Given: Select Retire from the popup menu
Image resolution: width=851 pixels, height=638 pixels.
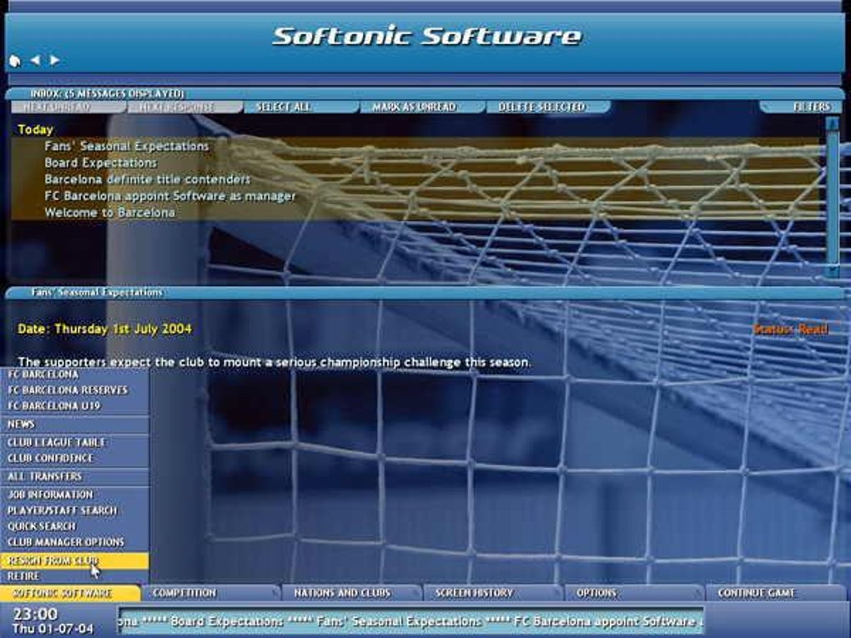Looking at the screenshot, I should pos(74,576).
